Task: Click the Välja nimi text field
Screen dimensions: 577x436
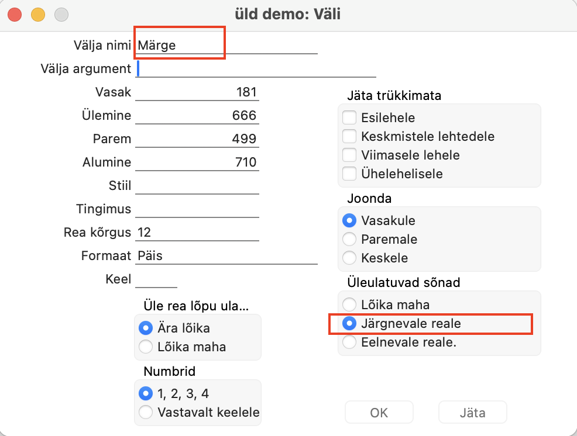Action: pos(226,46)
